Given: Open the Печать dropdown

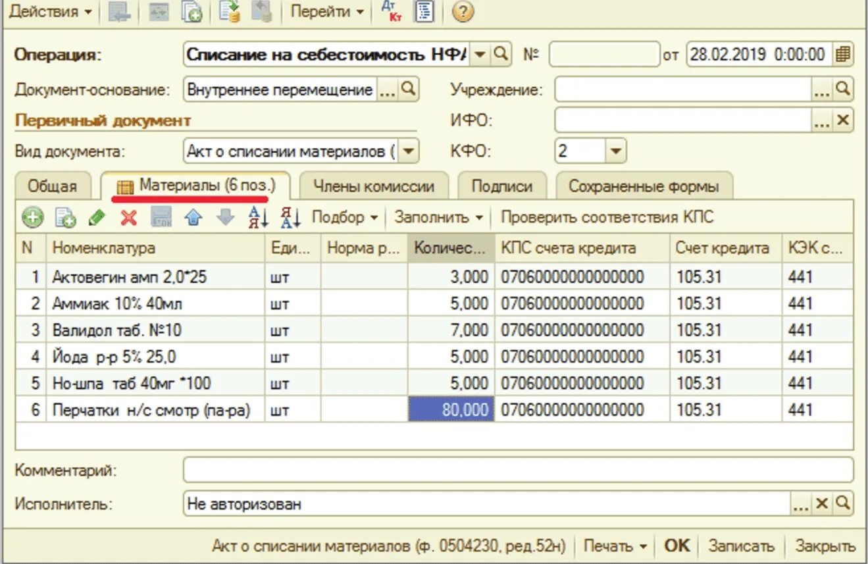Looking at the screenshot, I should tap(616, 546).
